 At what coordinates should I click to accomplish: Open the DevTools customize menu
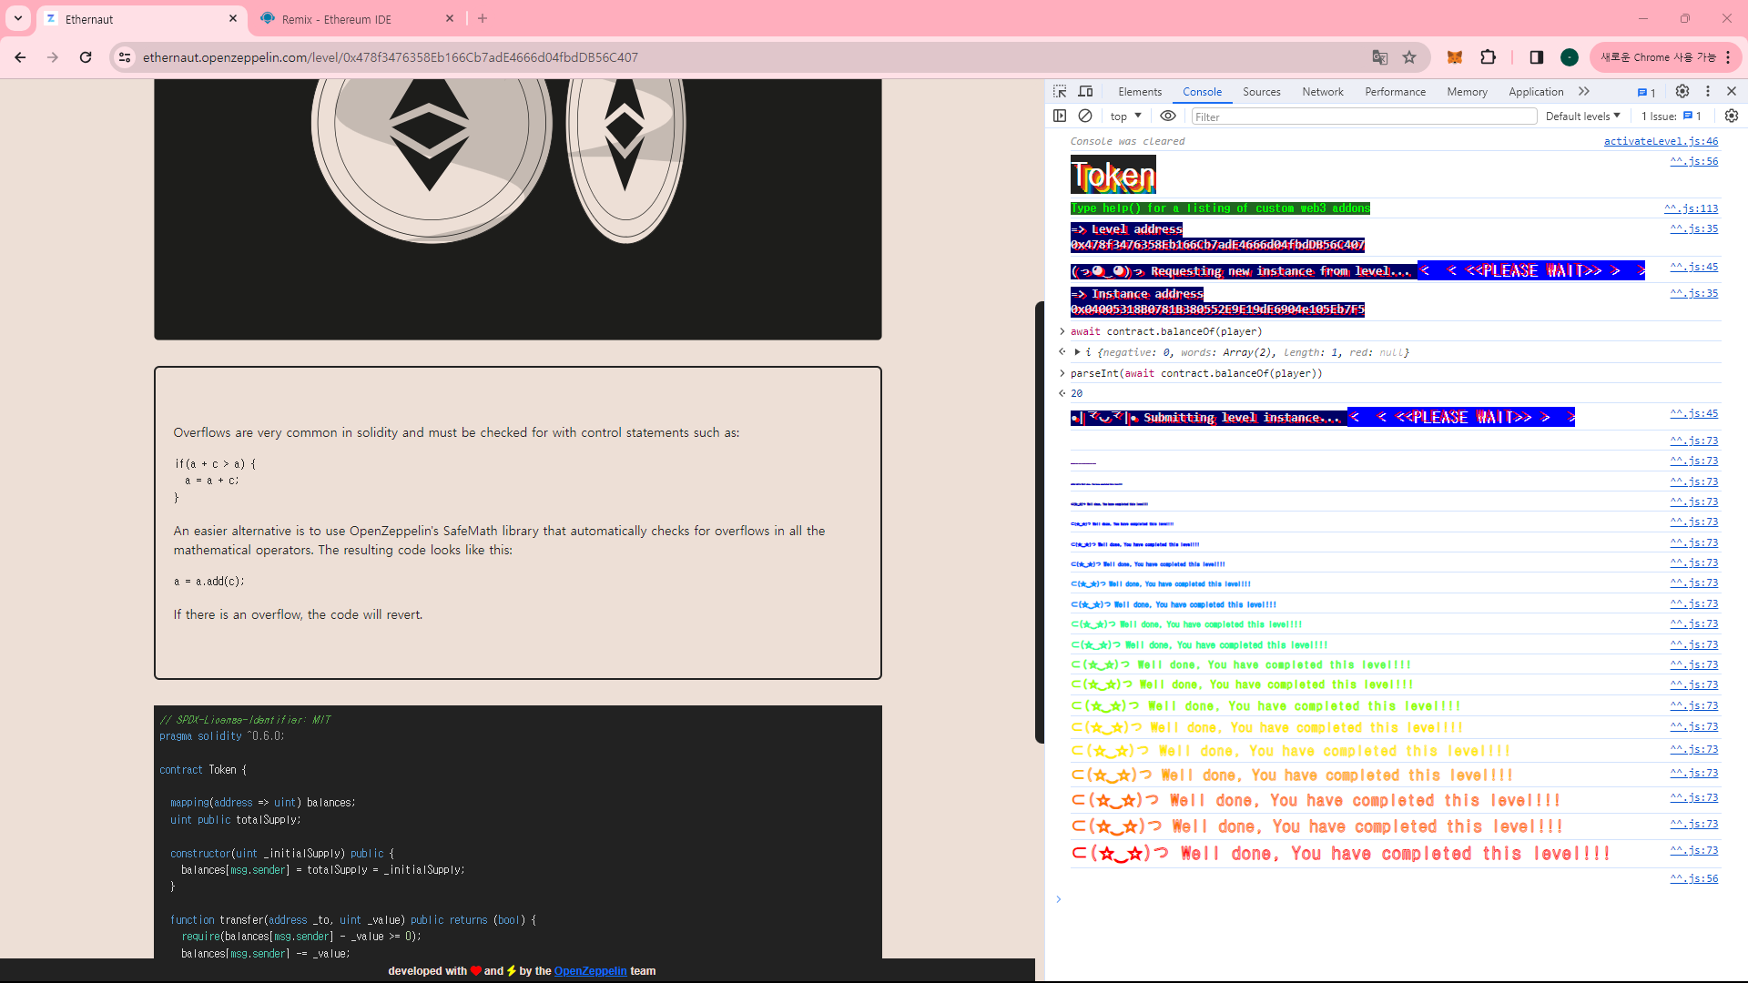click(x=1708, y=92)
